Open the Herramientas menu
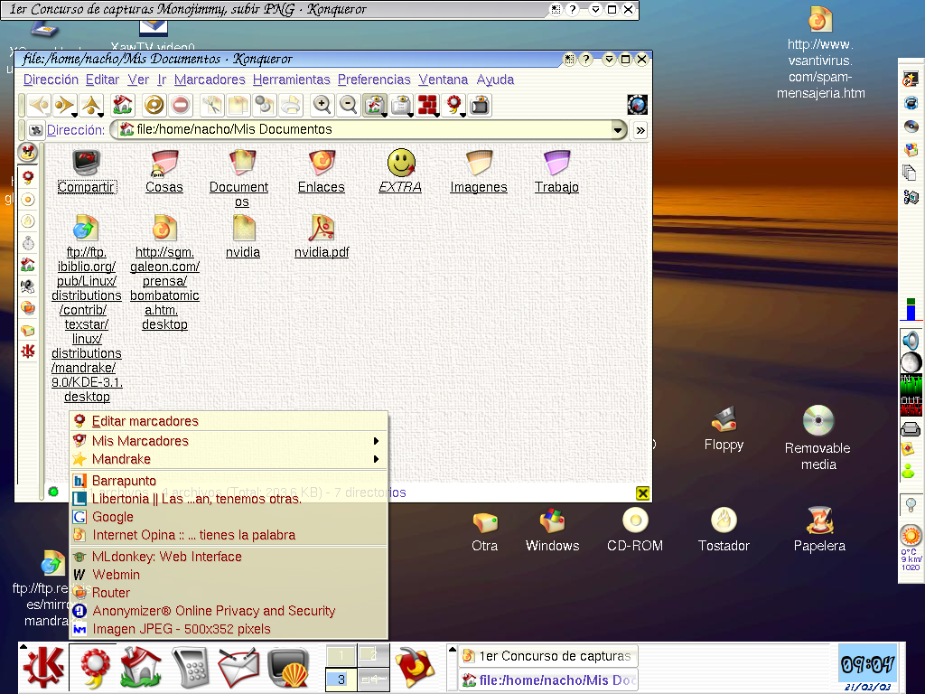925x694 pixels. point(292,80)
